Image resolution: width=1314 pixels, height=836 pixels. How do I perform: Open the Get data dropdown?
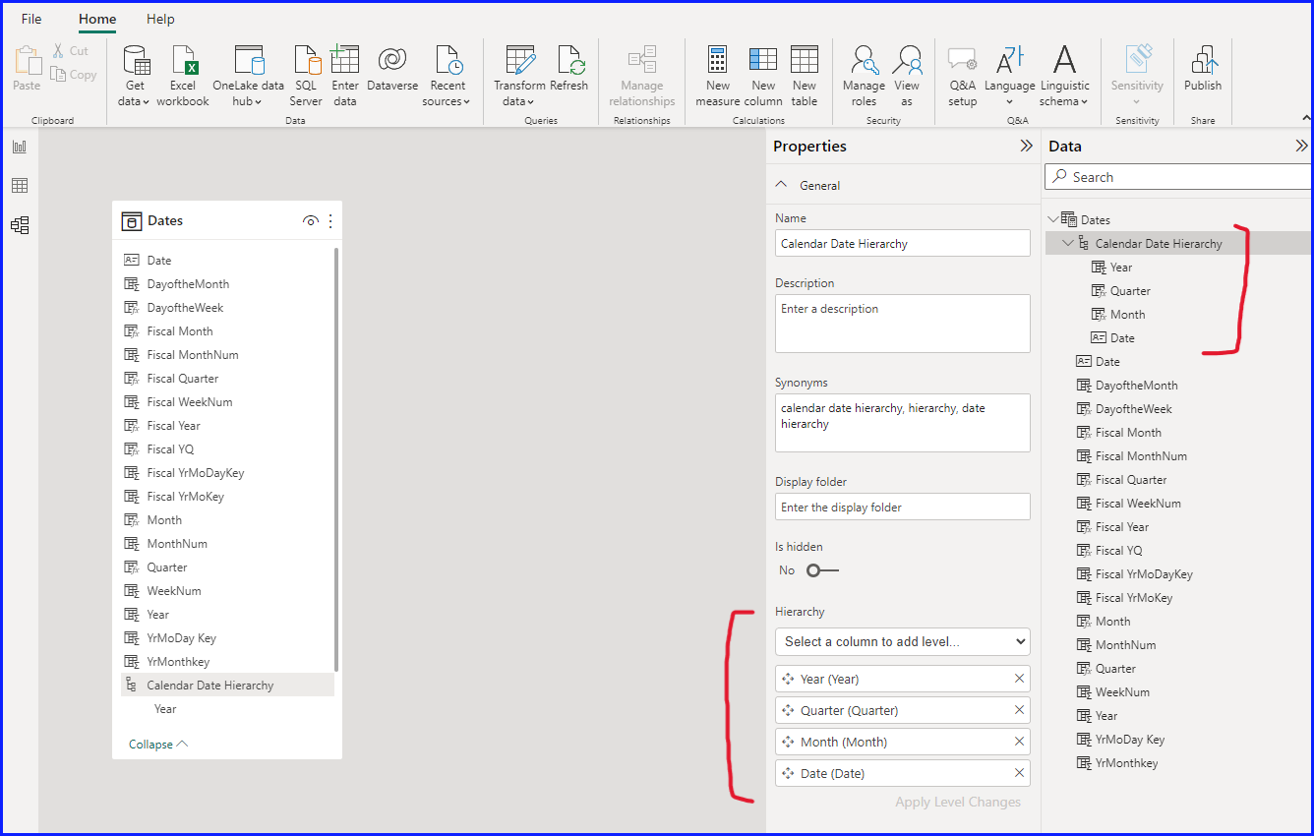pos(135,76)
